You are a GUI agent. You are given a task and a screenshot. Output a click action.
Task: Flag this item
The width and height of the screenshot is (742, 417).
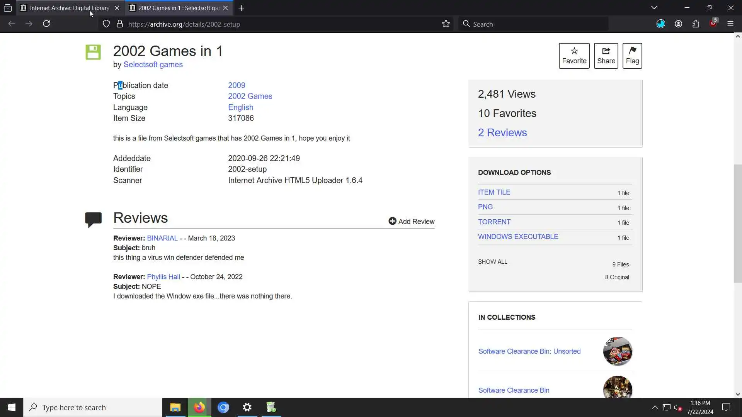(632, 56)
